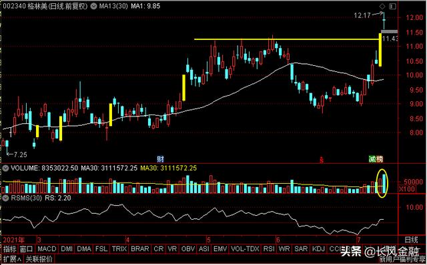Click the 日线 period label below the price axis
Image resolution: width=427 pixels, height=265 pixels.
click(411, 240)
